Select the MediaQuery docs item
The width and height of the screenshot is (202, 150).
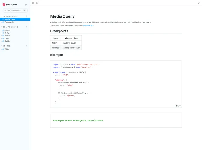15,19
